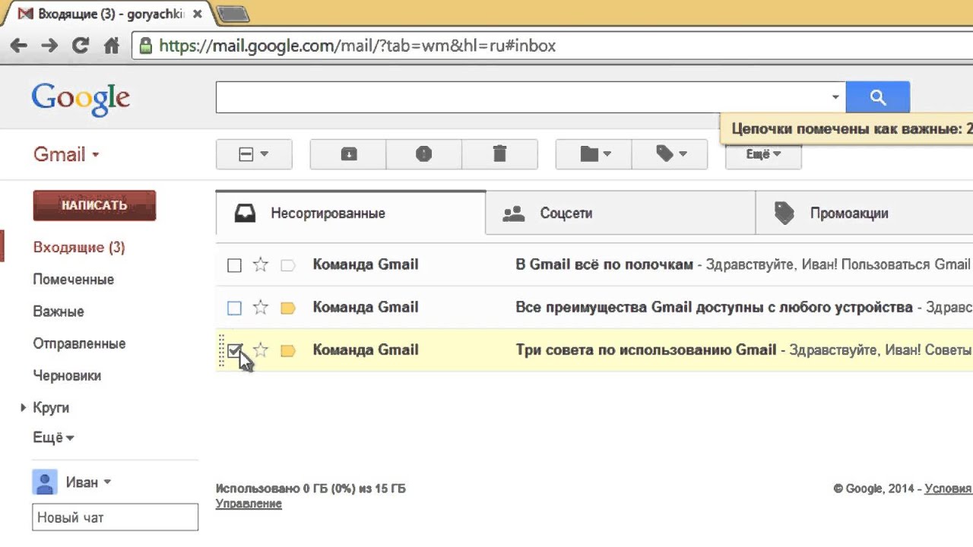The height and width of the screenshot is (547, 973).
Task: Open the Ещё toolbar dropdown
Action: pos(763,154)
